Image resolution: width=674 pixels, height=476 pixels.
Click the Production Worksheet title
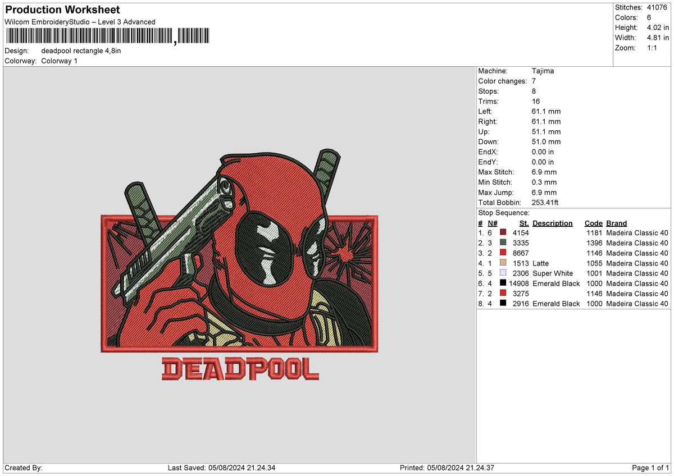(x=62, y=10)
